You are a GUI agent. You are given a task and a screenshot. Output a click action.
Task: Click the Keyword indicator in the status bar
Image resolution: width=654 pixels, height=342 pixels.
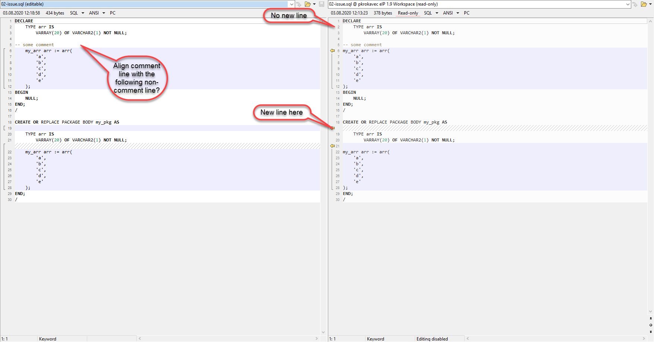47,339
